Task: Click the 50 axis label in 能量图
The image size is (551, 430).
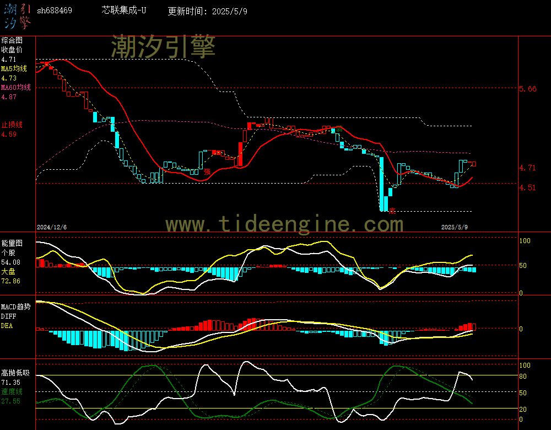Action: coord(523,266)
